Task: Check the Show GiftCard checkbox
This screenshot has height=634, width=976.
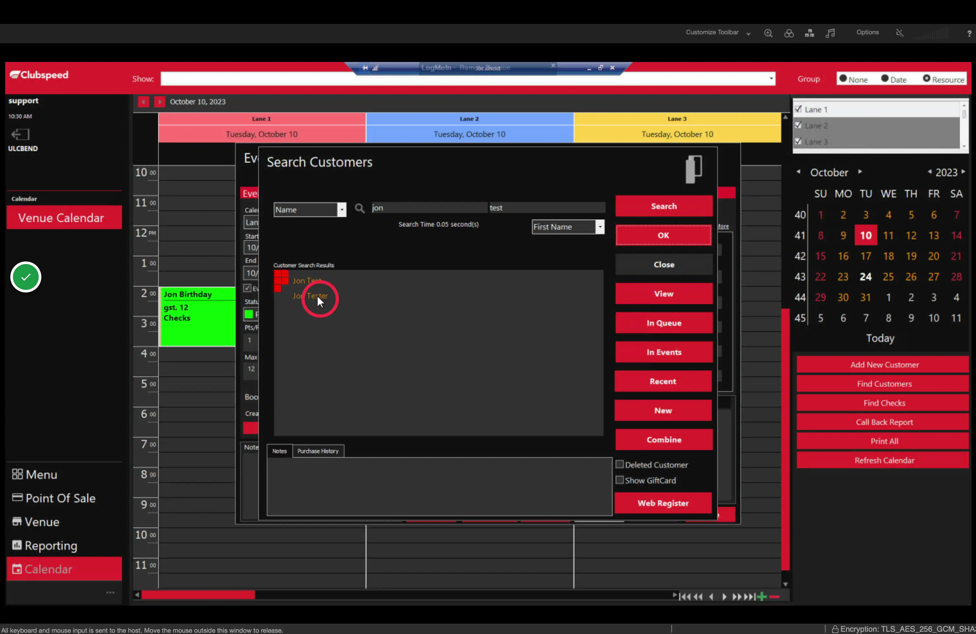Action: 620,480
